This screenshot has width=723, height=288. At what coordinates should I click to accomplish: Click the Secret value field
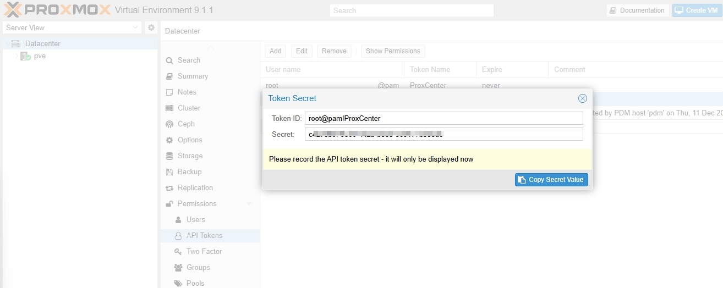[x=443, y=134]
